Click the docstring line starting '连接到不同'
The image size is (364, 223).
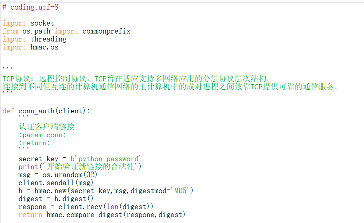pos(171,87)
